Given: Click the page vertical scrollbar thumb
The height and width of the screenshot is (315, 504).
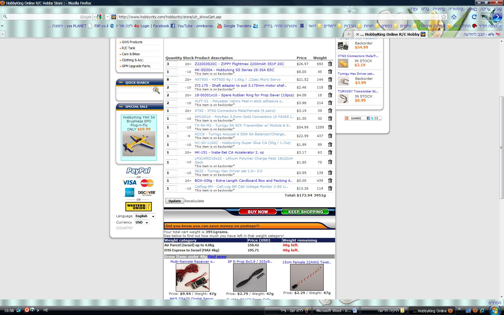Looking at the screenshot, I should coord(501,147).
